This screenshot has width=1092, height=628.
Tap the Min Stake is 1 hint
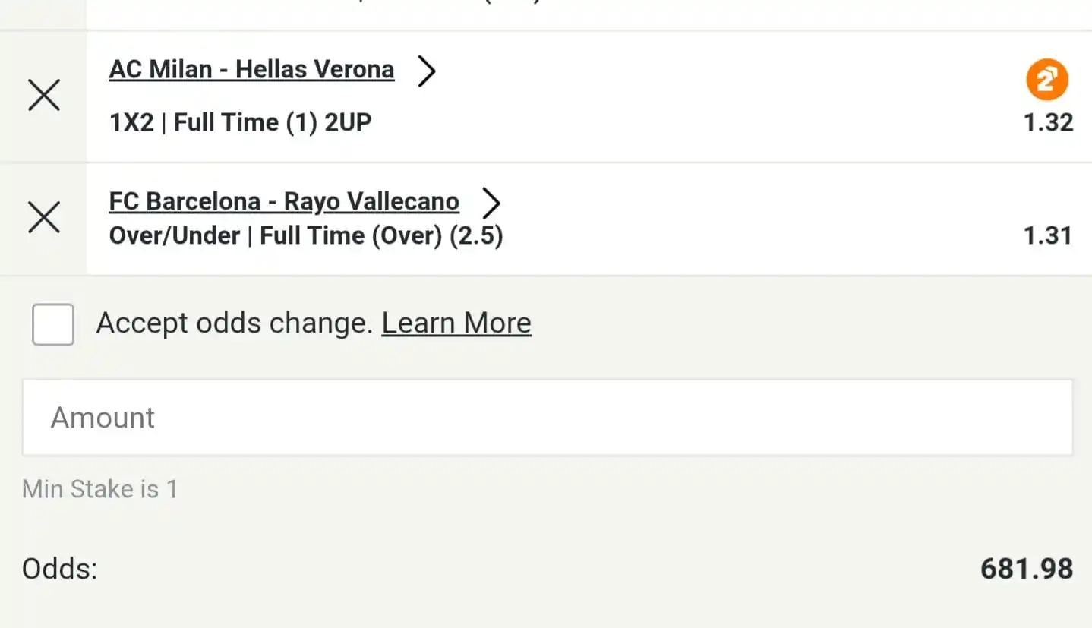coord(99,489)
